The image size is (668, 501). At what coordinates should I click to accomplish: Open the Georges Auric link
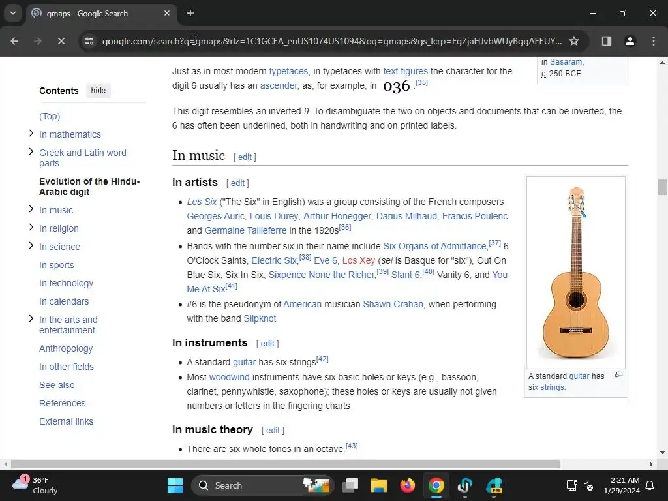(215, 217)
